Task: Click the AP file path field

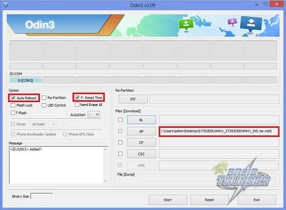Action: pos(219,131)
